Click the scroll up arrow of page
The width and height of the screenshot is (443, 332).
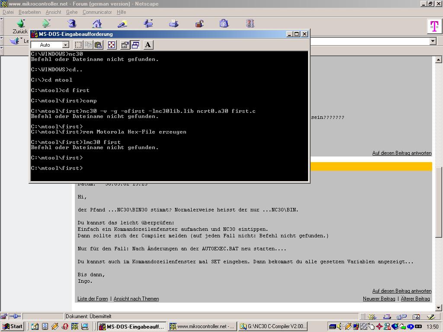point(438,60)
